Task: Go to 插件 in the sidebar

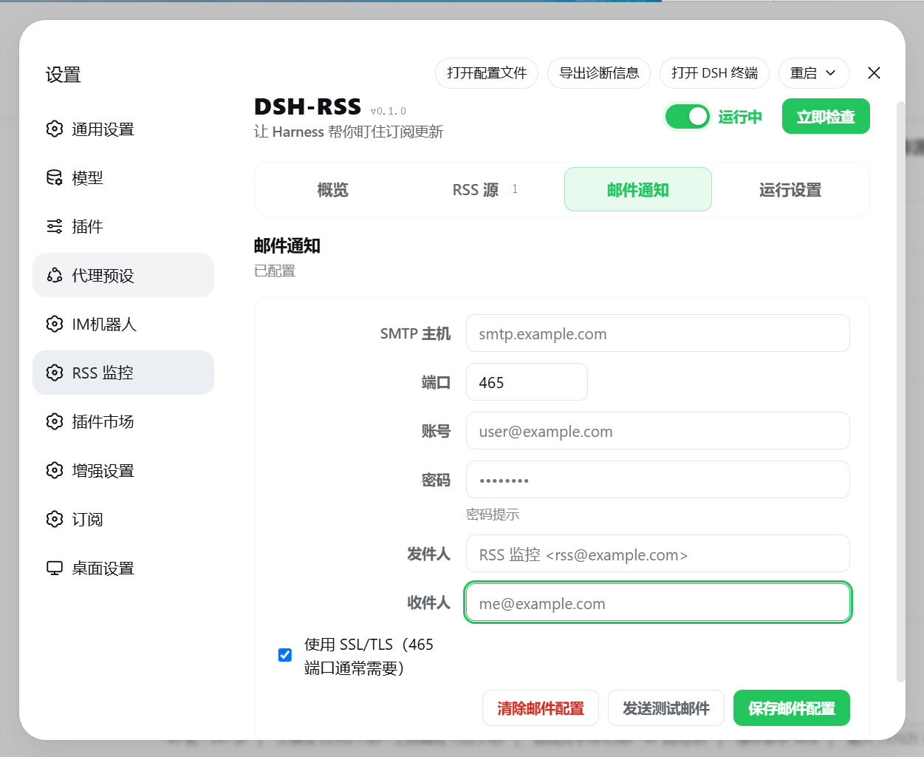Action: click(123, 226)
